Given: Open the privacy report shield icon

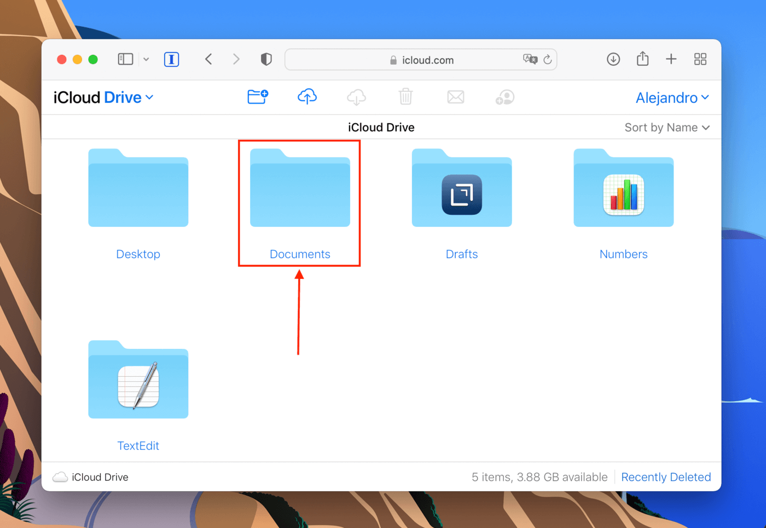Looking at the screenshot, I should (266, 59).
